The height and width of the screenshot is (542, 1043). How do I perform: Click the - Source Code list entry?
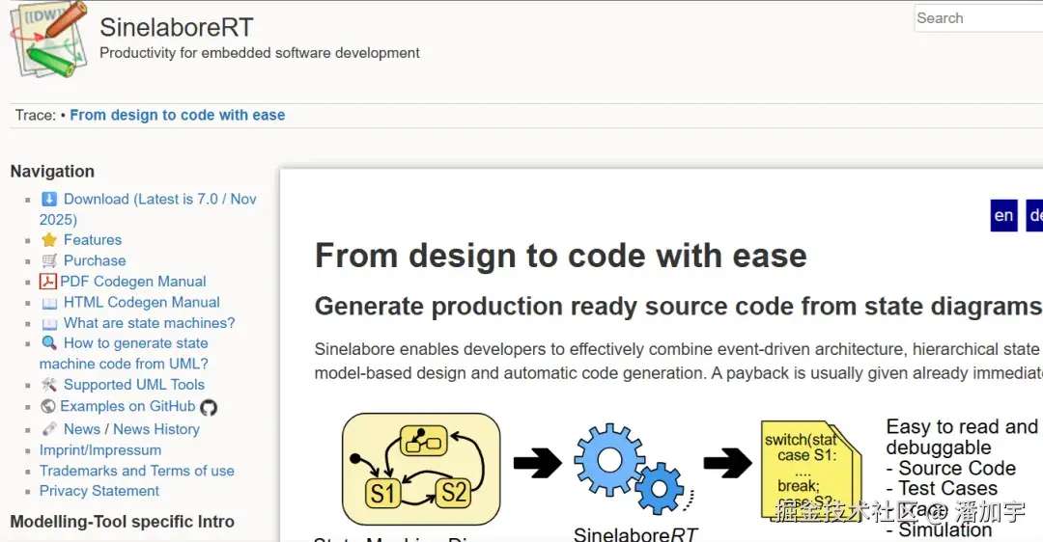tap(950, 469)
